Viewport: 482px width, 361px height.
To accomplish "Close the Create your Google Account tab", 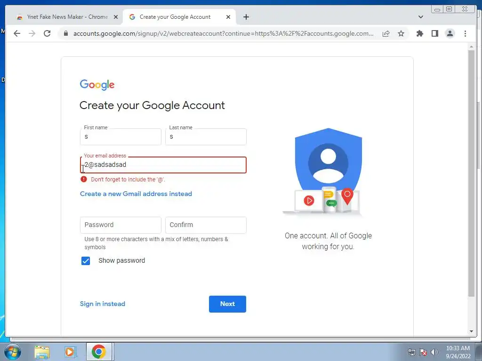I will click(228, 17).
